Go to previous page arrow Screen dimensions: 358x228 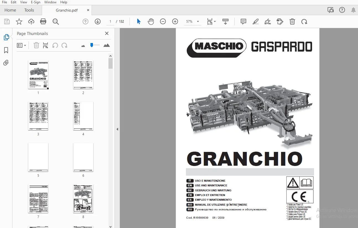(x=85, y=22)
